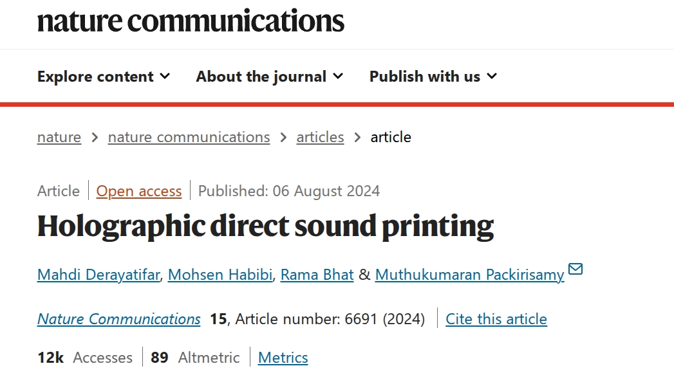The image size is (674, 384).
Task: Click the italic Nature Communications journal link
Action: click(x=119, y=319)
